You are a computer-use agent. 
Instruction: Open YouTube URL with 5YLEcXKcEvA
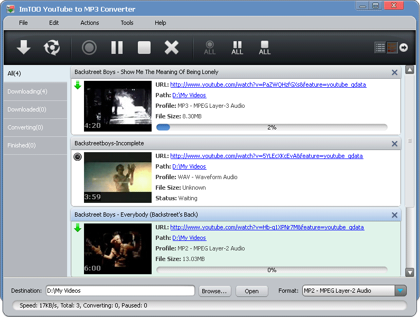click(x=266, y=156)
